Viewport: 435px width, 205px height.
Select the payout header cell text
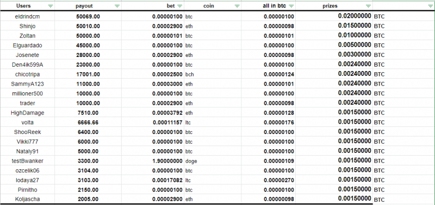(84, 6)
